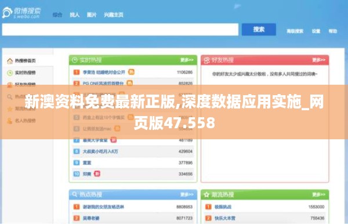
Task: Open the top-ranked 李荣浩 trending topic
Action: click(x=104, y=72)
